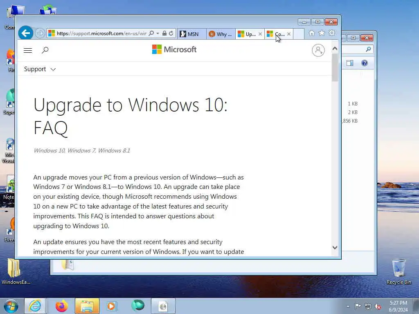Image resolution: width=419 pixels, height=314 pixels.
Task: Click the browser back arrow button
Action: pos(26,33)
